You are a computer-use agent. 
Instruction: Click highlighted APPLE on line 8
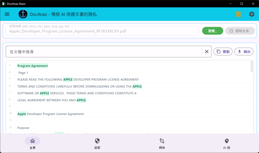[x=81, y=100]
